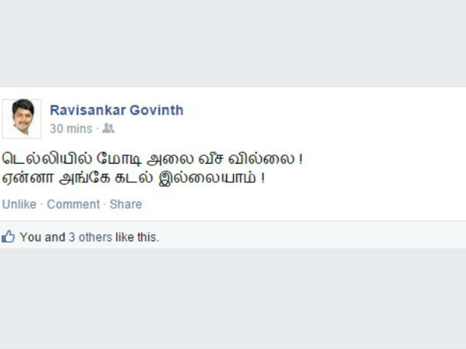466x349 pixels.
Task: Click 'You and' in the like summary
Action: pyautogui.click(x=43, y=237)
